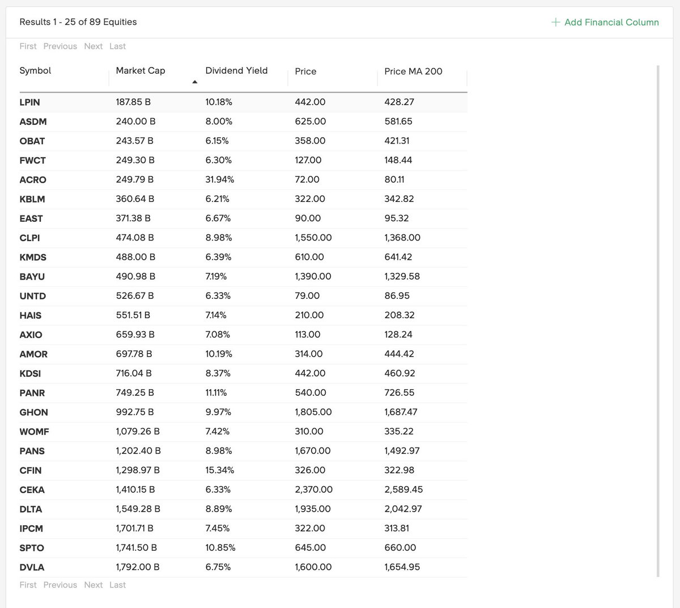Select the FWCT symbol
This screenshot has width=680, height=608.
pos(32,160)
